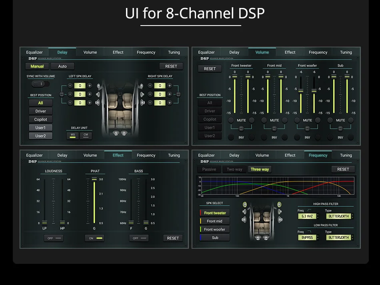The image size is (380, 285).
Task: Decrease top row LEFT SPK DELAY with minus
Action: point(70,86)
